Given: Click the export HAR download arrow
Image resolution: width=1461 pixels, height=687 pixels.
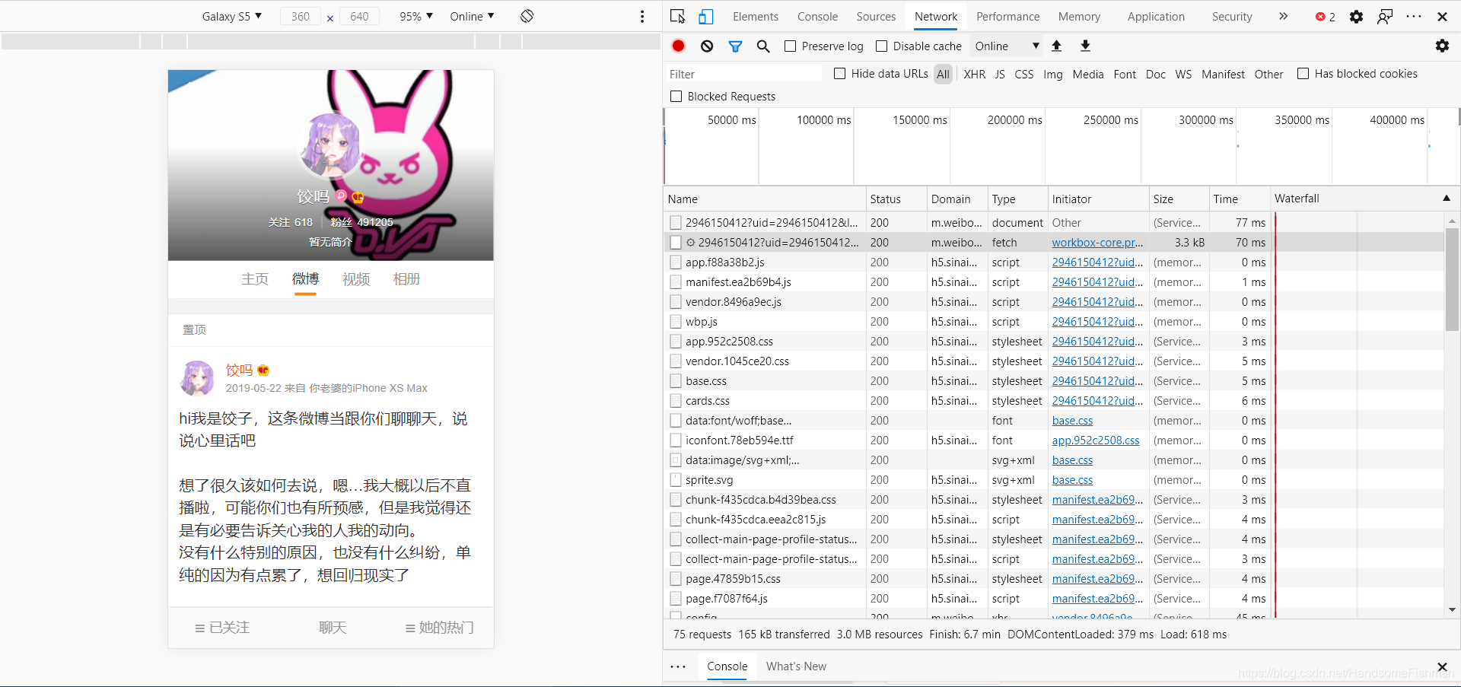Looking at the screenshot, I should pyautogui.click(x=1085, y=46).
